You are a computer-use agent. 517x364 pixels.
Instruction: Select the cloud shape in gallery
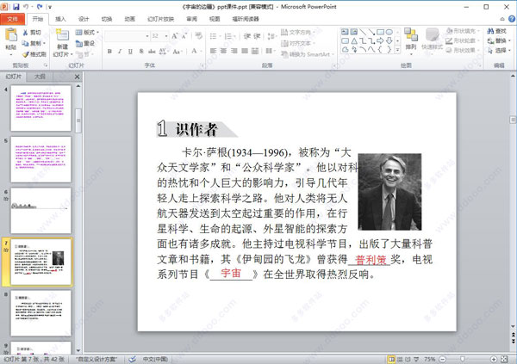(x=345, y=50)
